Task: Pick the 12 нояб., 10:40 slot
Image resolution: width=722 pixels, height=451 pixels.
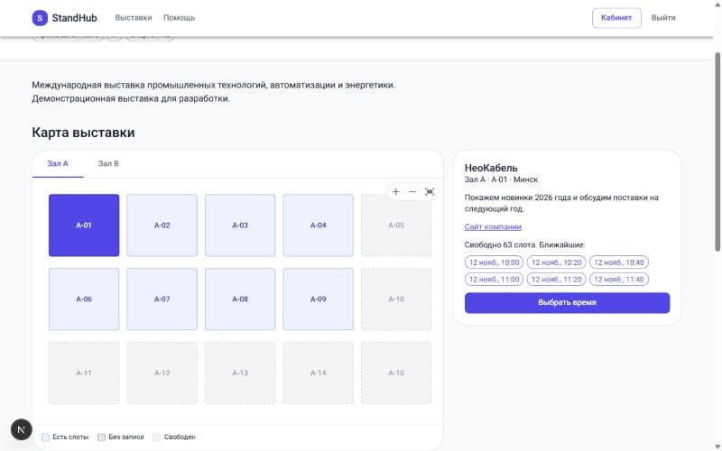Action: coord(619,262)
